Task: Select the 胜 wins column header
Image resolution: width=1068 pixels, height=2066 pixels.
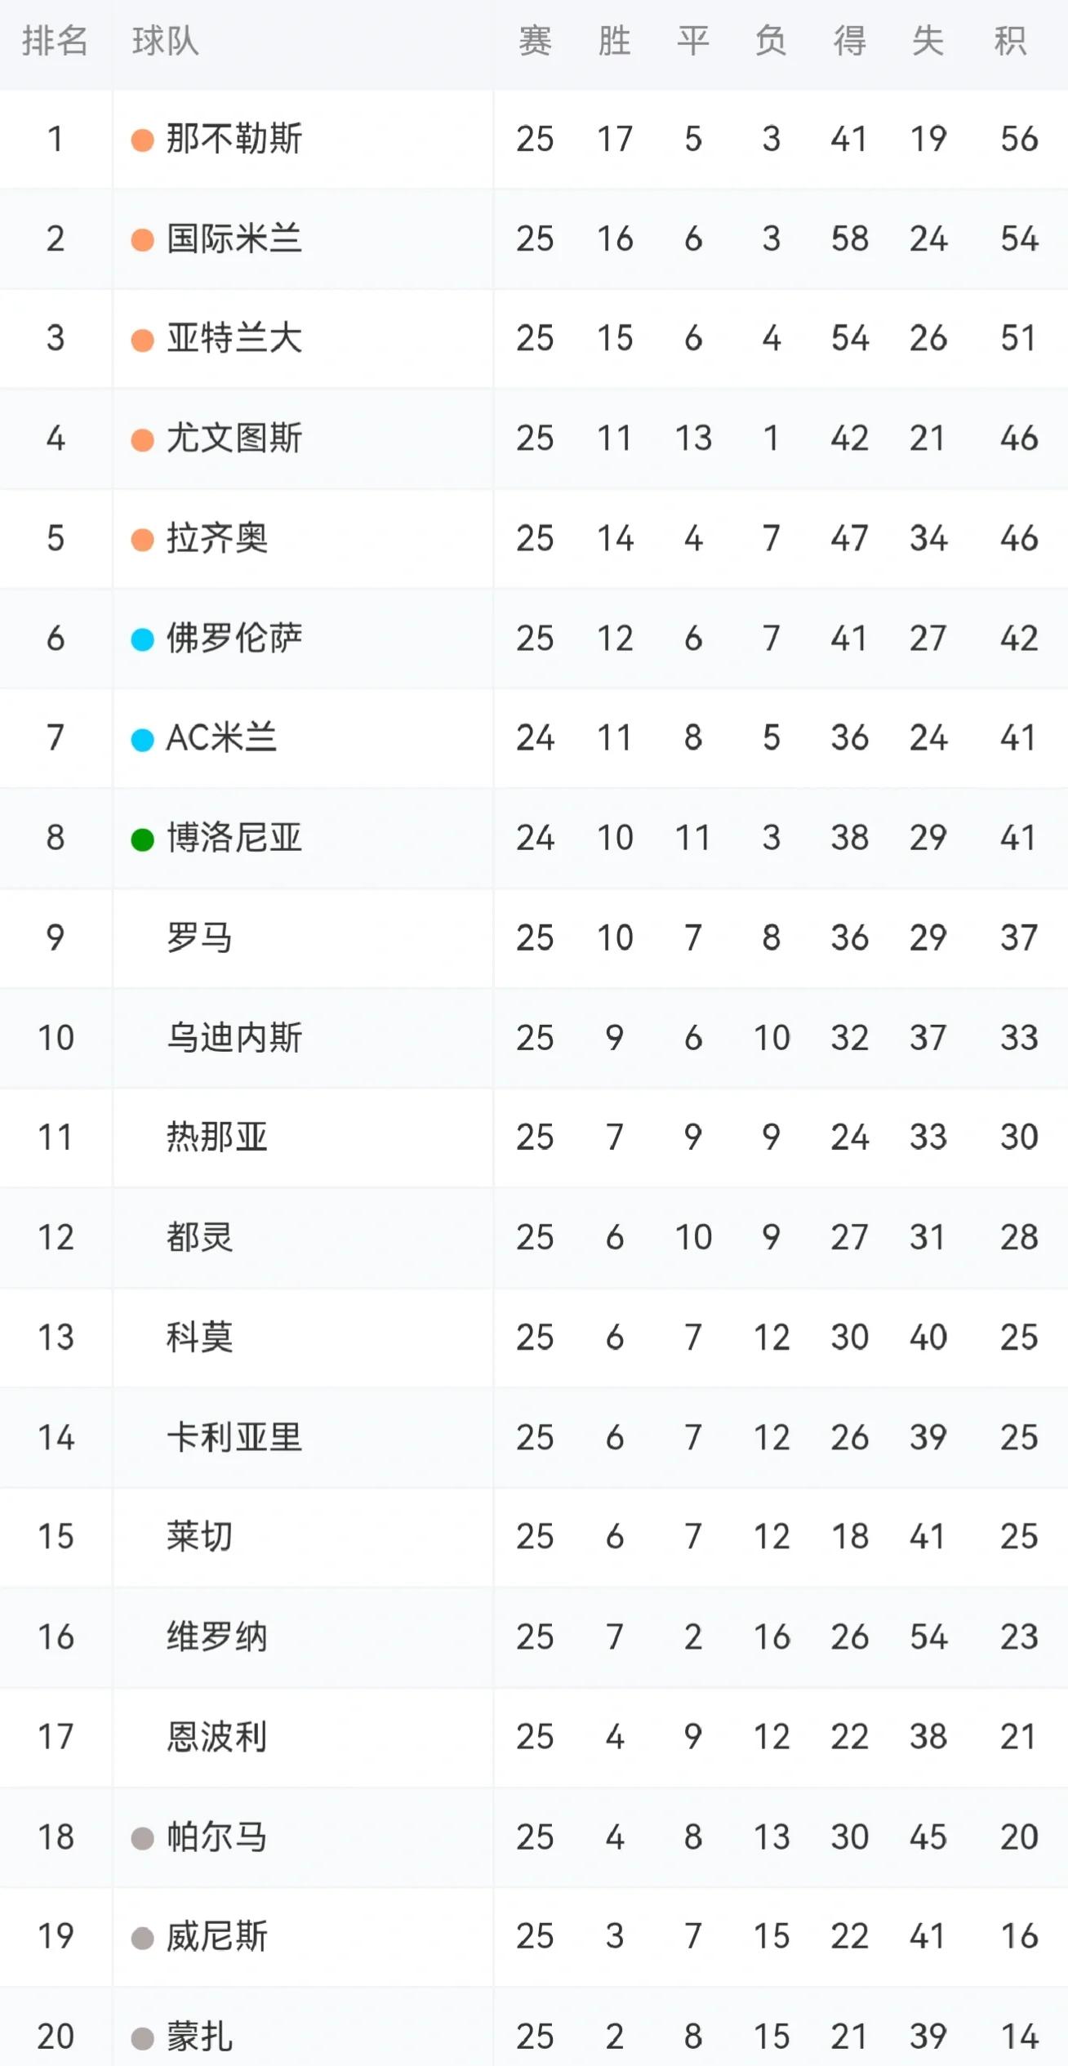Action: tap(614, 41)
